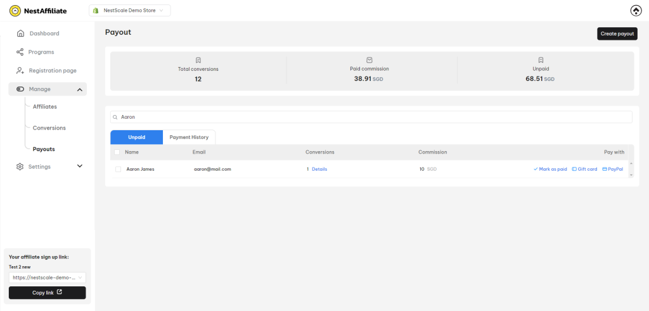The height and width of the screenshot is (311, 649).
Task: Click the Unpaid bookmark icon
Action: click(x=541, y=60)
